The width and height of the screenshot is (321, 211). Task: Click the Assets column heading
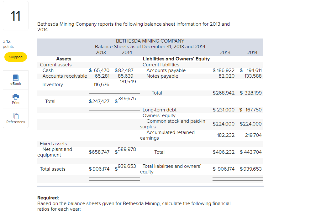point(64,59)
